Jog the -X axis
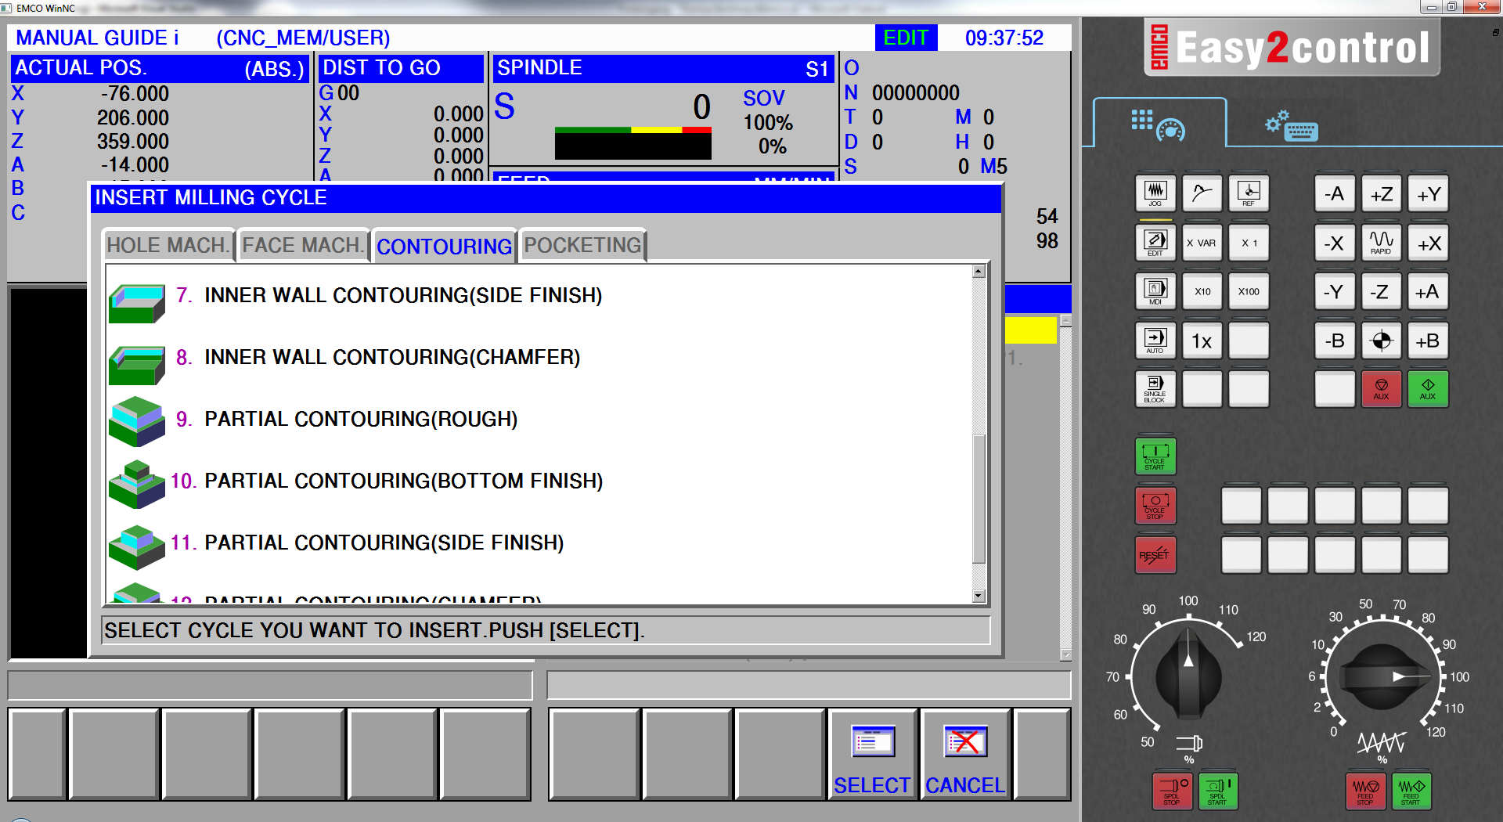The width and height of the screenshot is (1503, 822). click(x=1335, y=243)
